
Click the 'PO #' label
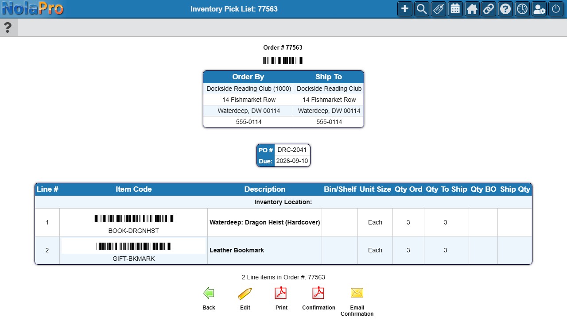tap(266, 150)
